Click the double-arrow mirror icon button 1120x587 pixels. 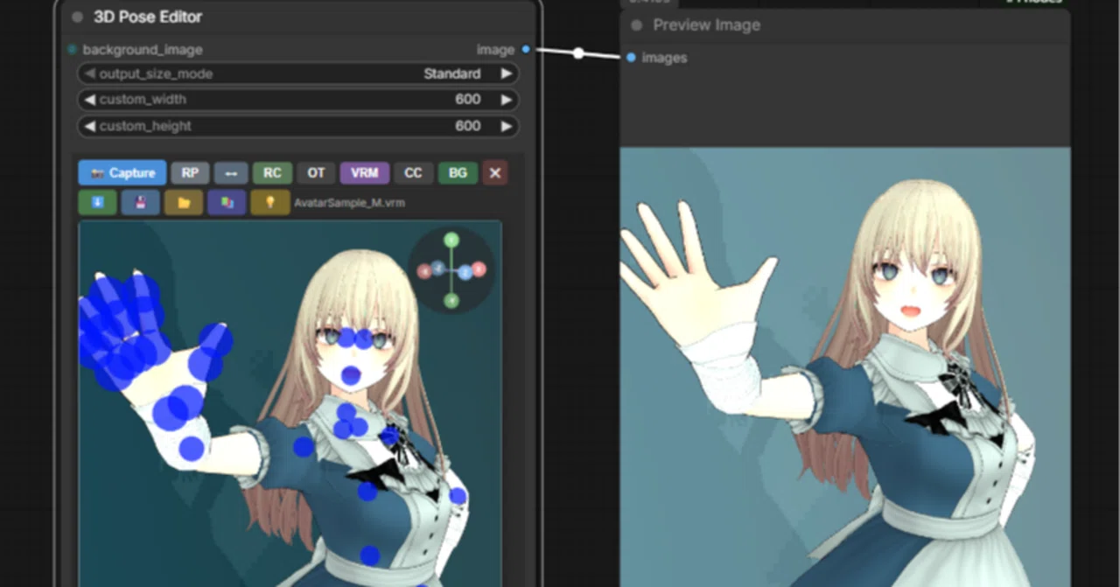[x=231, y=173]
